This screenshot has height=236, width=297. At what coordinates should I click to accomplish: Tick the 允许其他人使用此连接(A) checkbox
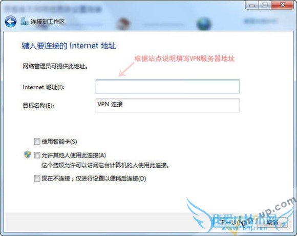[x=37, y=155]
